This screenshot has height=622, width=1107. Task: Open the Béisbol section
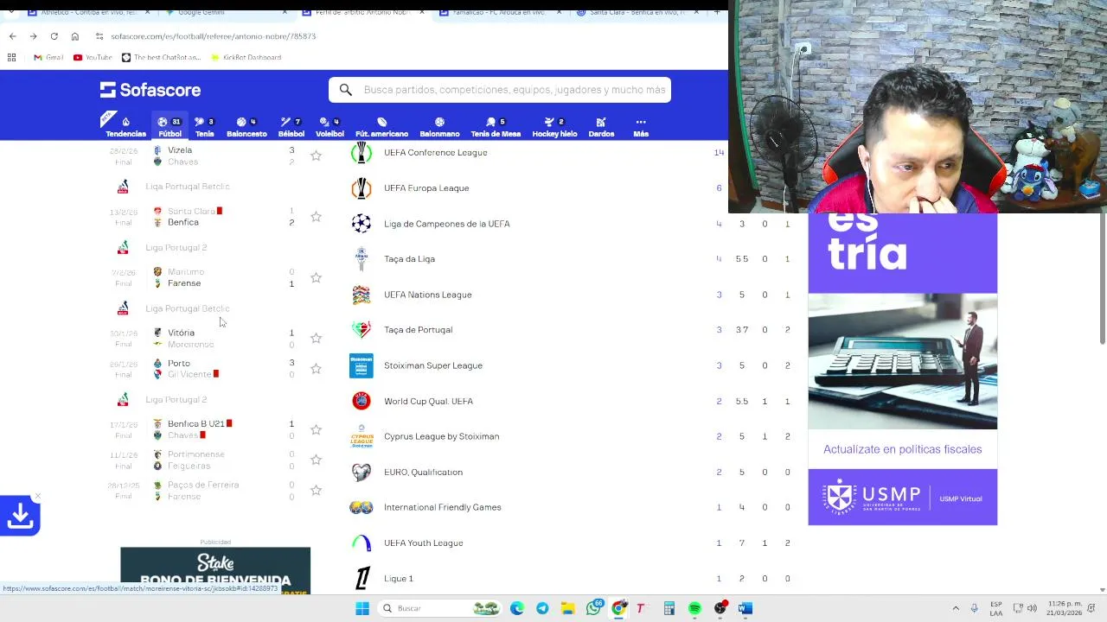[x=291, y=127]
